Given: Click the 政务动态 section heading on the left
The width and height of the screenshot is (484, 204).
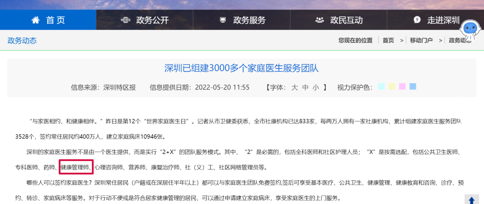Looking at the screenshot, I should pyautogui.click(x=22, y=41).
